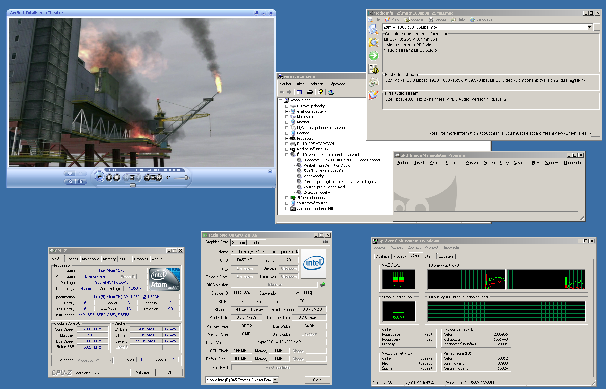Screen dimensions: 606x389
Task: Collapse Řadiče zvuku, videa a herních zařízení
Action: (287, 155)
